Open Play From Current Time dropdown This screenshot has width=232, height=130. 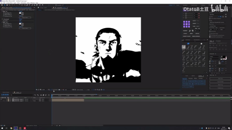pyautogui.click(x=218, y=26)
